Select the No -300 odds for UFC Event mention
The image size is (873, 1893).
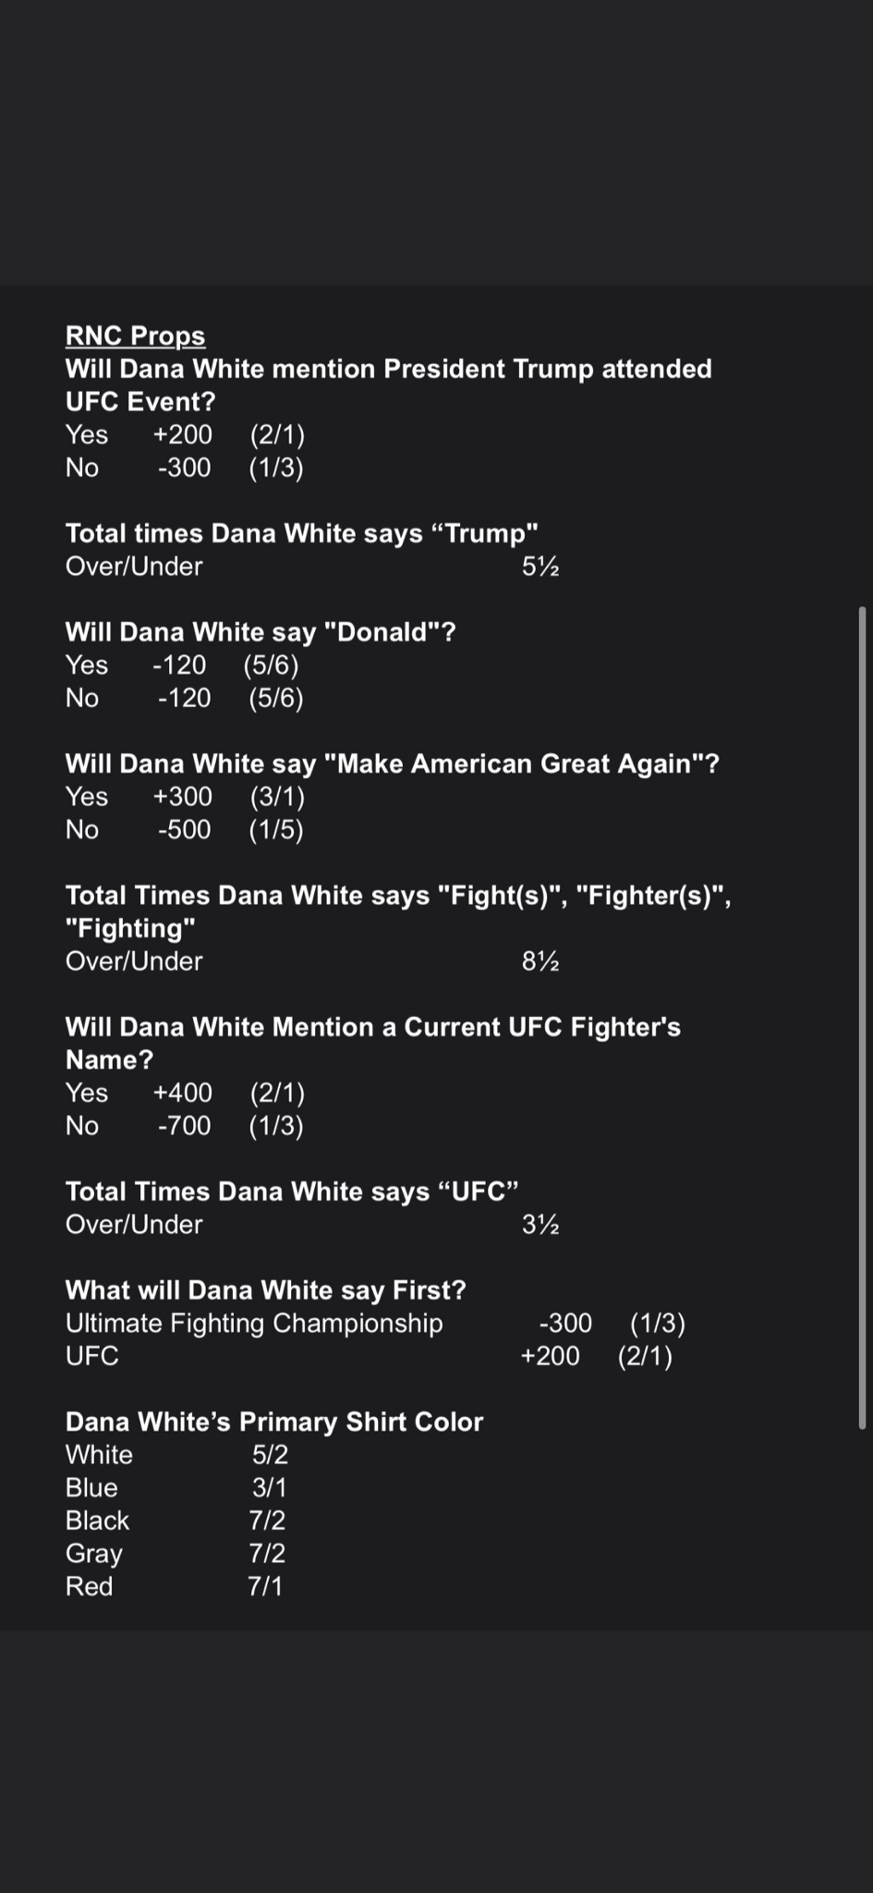(184, 468)
